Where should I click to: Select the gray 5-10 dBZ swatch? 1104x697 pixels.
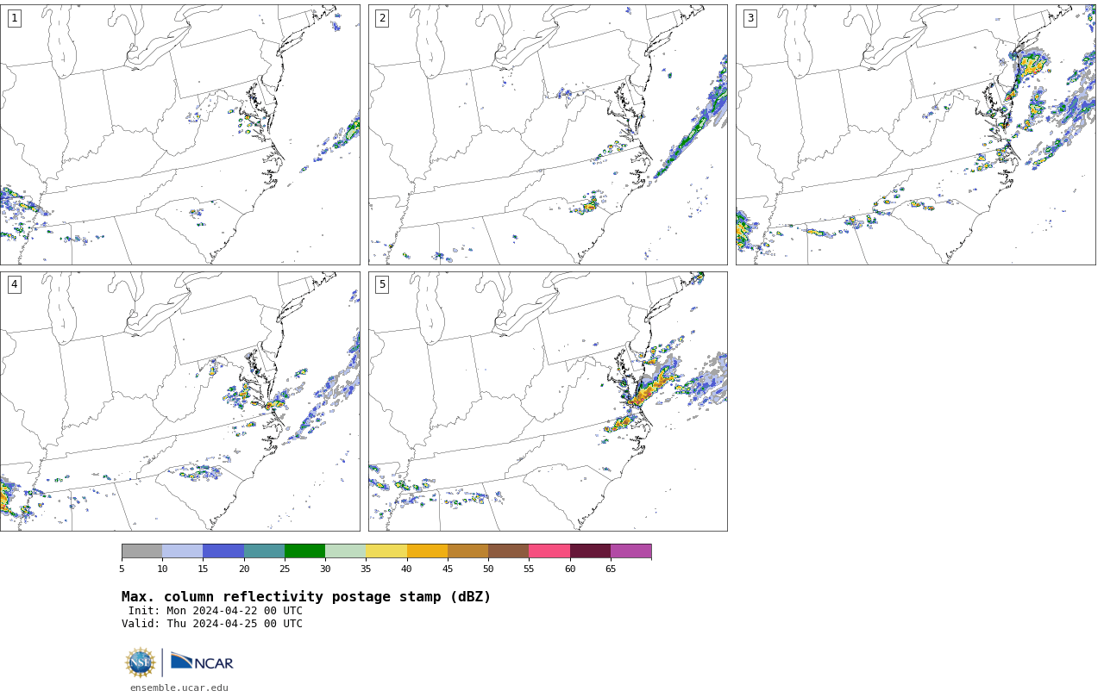click(x=141, y=551)
